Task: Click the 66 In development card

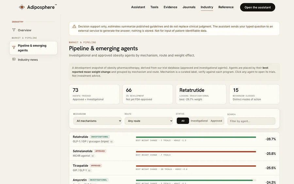Action: pyautogui.click(x=148, y=94)
